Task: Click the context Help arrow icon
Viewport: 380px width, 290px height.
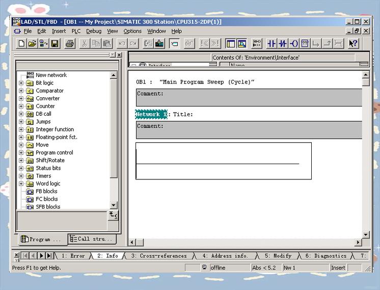Action: pyautogui.click(x=353, y=44)
